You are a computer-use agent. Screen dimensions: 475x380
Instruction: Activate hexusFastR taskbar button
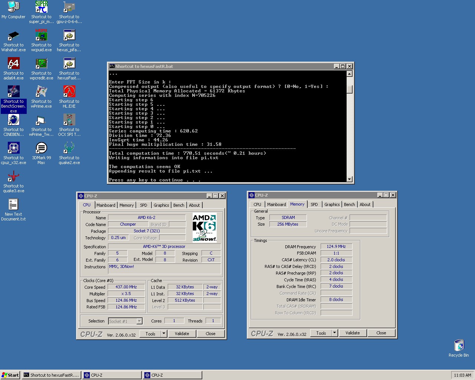(x=52, y=375)
